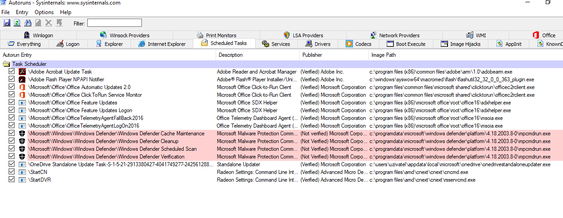Click into the Filter text box

(x=115, y=23)
